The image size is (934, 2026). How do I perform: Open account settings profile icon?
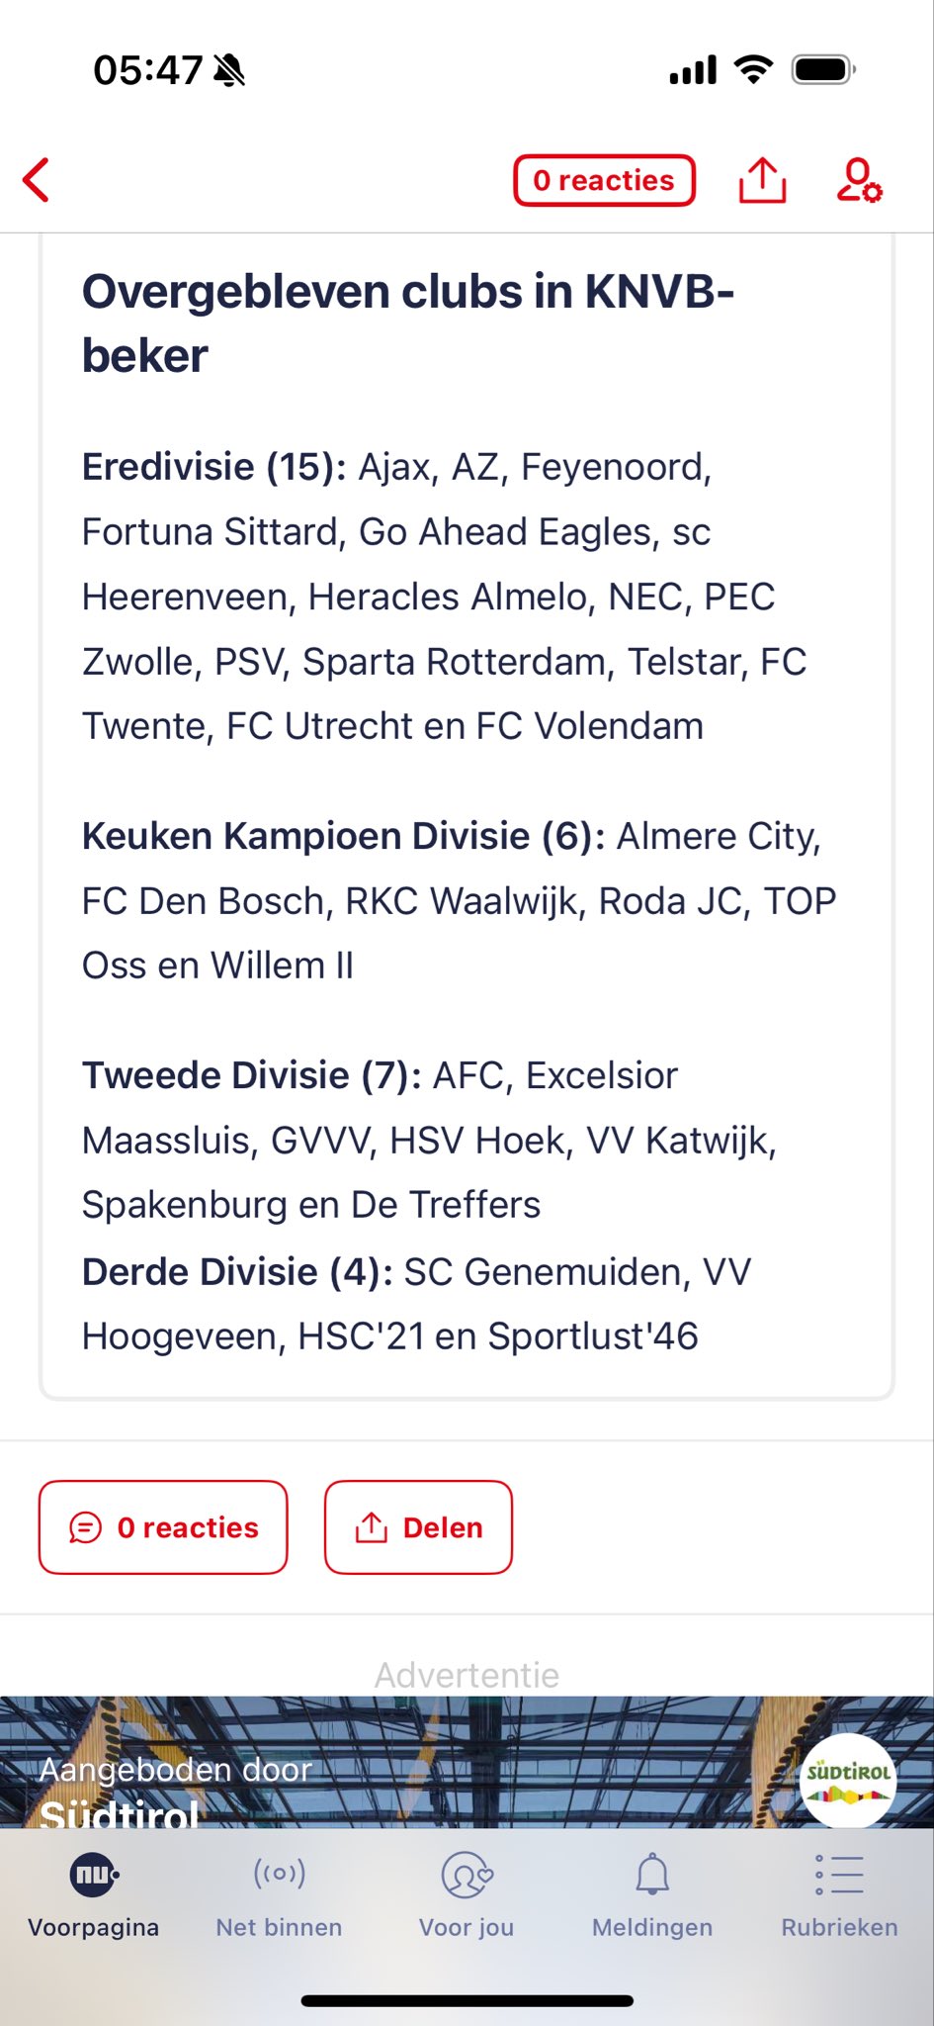point(858,180)
